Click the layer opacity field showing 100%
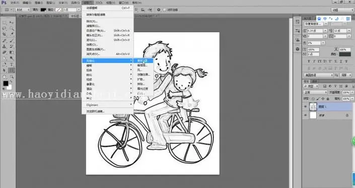 (x=346, y=92)
